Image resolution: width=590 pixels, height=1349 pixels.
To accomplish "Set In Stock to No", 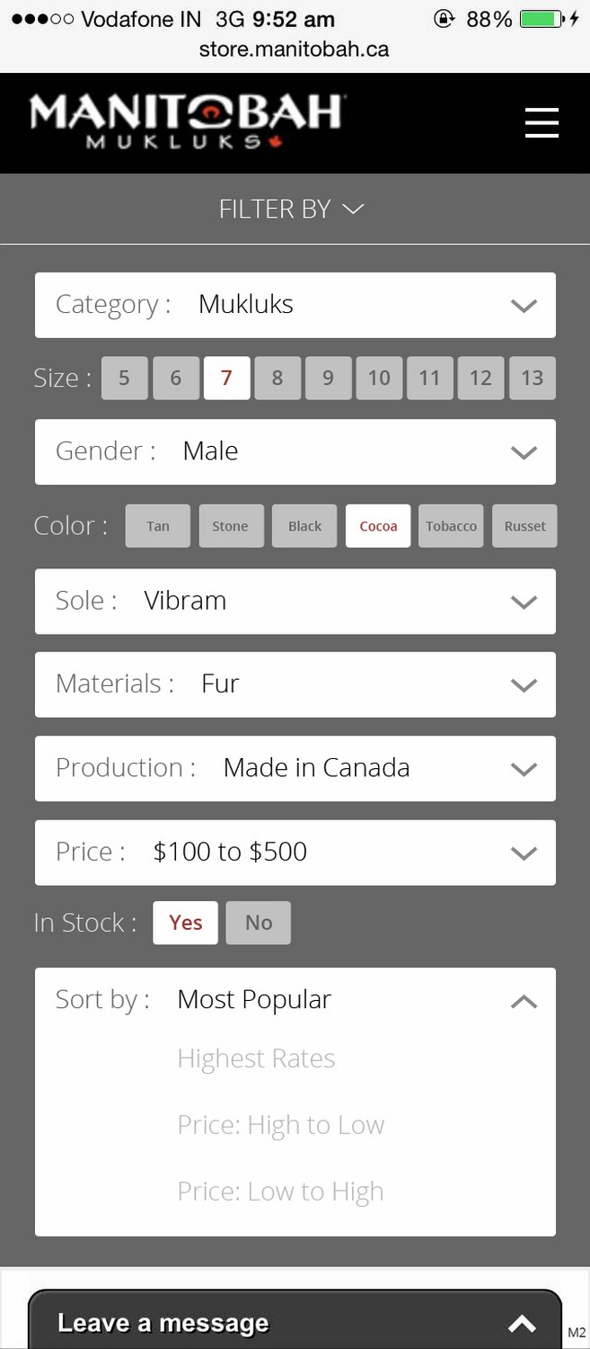I will click(258, 923).
